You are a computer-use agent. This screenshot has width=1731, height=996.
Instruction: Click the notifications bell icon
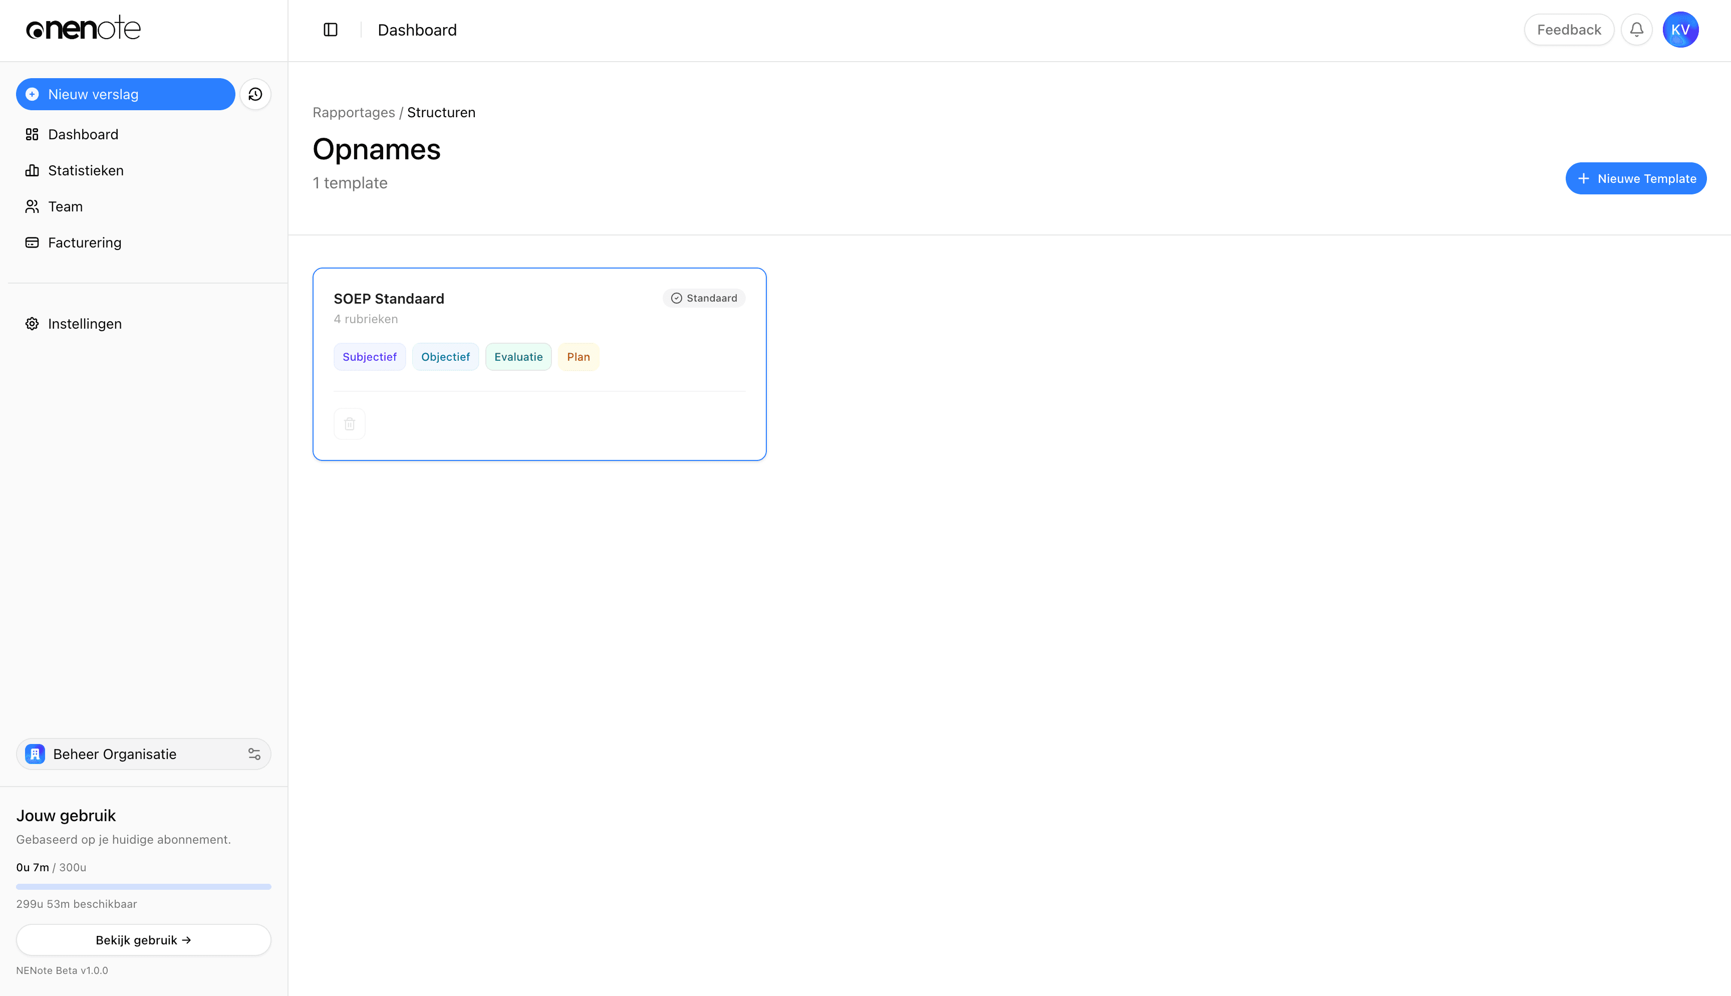click(x=1636, y=30)
